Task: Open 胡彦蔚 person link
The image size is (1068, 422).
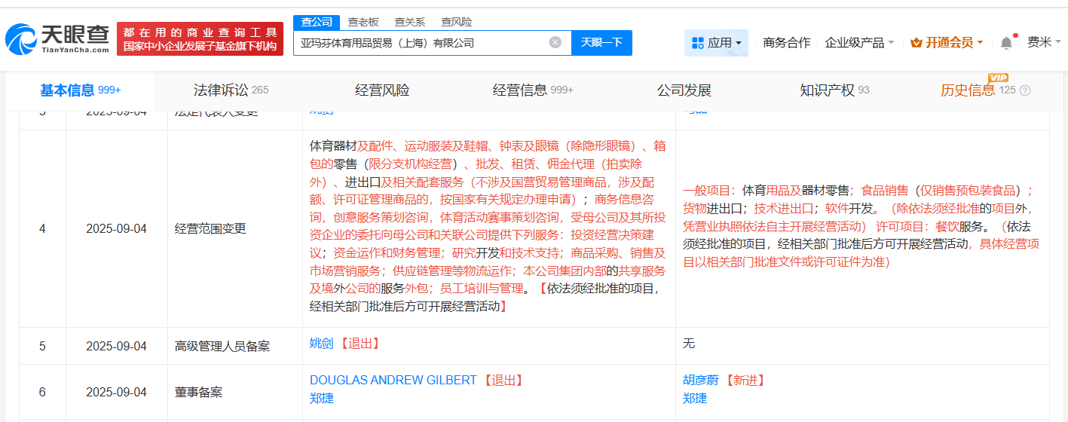Action: [700, 380]
